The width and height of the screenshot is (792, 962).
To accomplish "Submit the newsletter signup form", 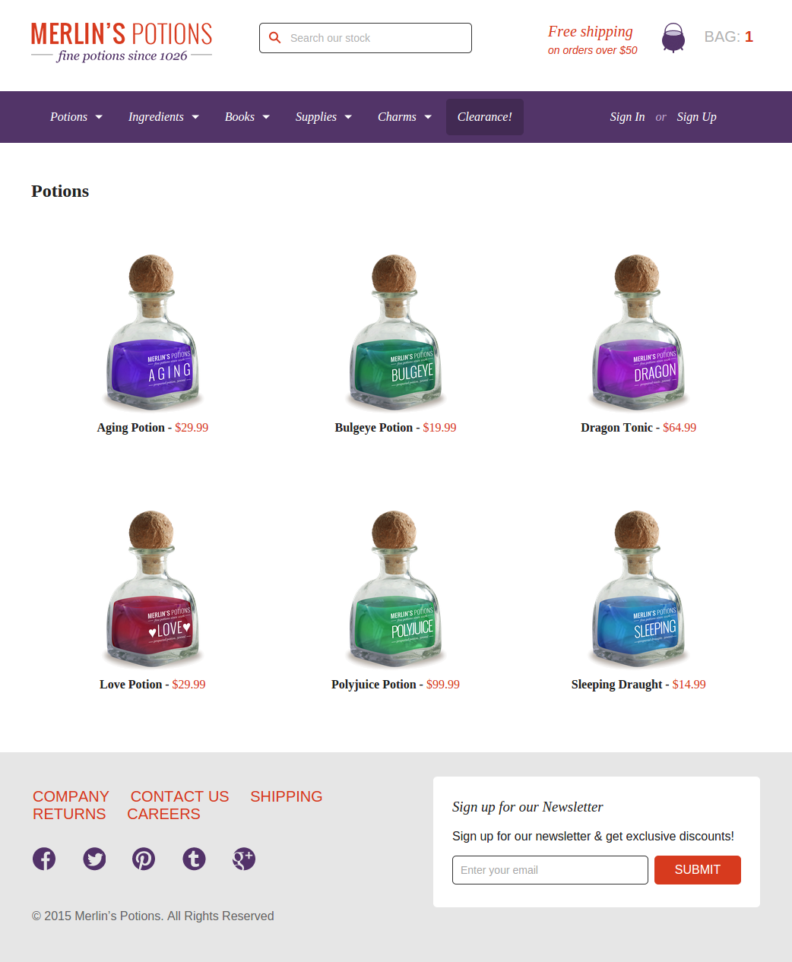I will (698, 870).
